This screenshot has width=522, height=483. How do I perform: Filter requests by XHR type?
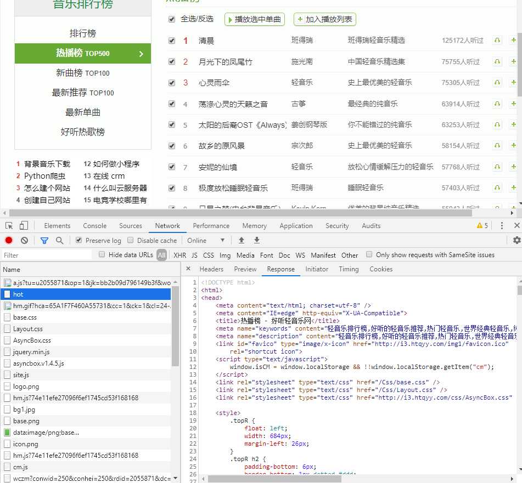[x=180, y=255]
